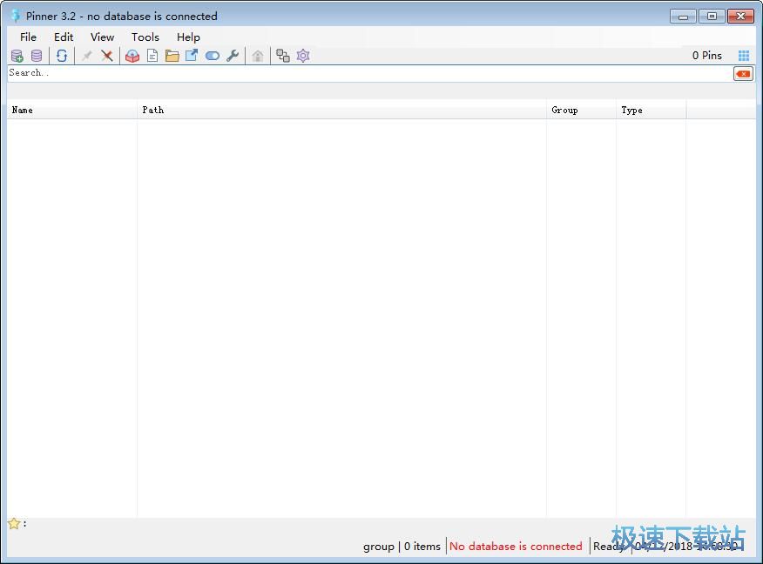Click the document icon on the toolbar
This screenshot has width=763, height=564.
click(x=152, y=55)
